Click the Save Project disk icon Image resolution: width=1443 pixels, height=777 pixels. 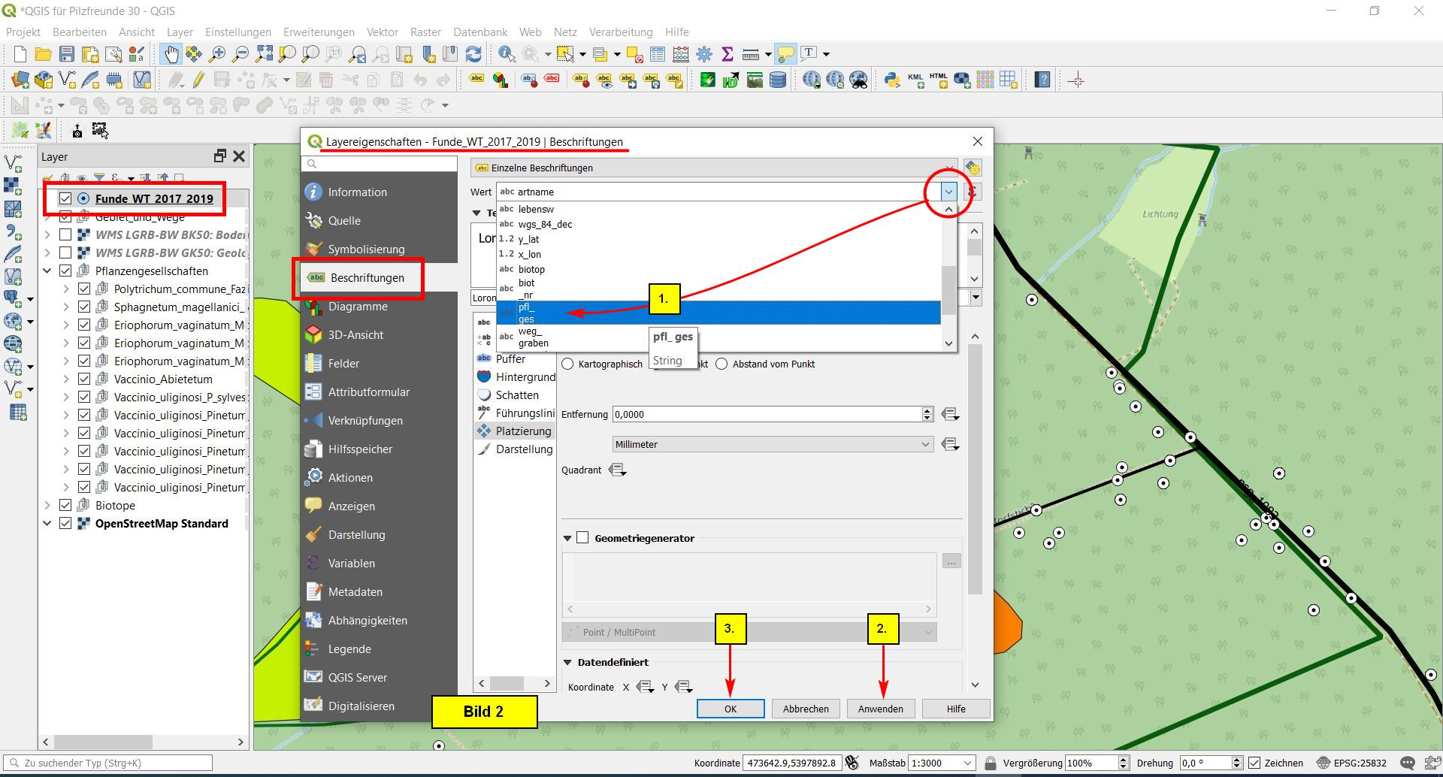67,54
